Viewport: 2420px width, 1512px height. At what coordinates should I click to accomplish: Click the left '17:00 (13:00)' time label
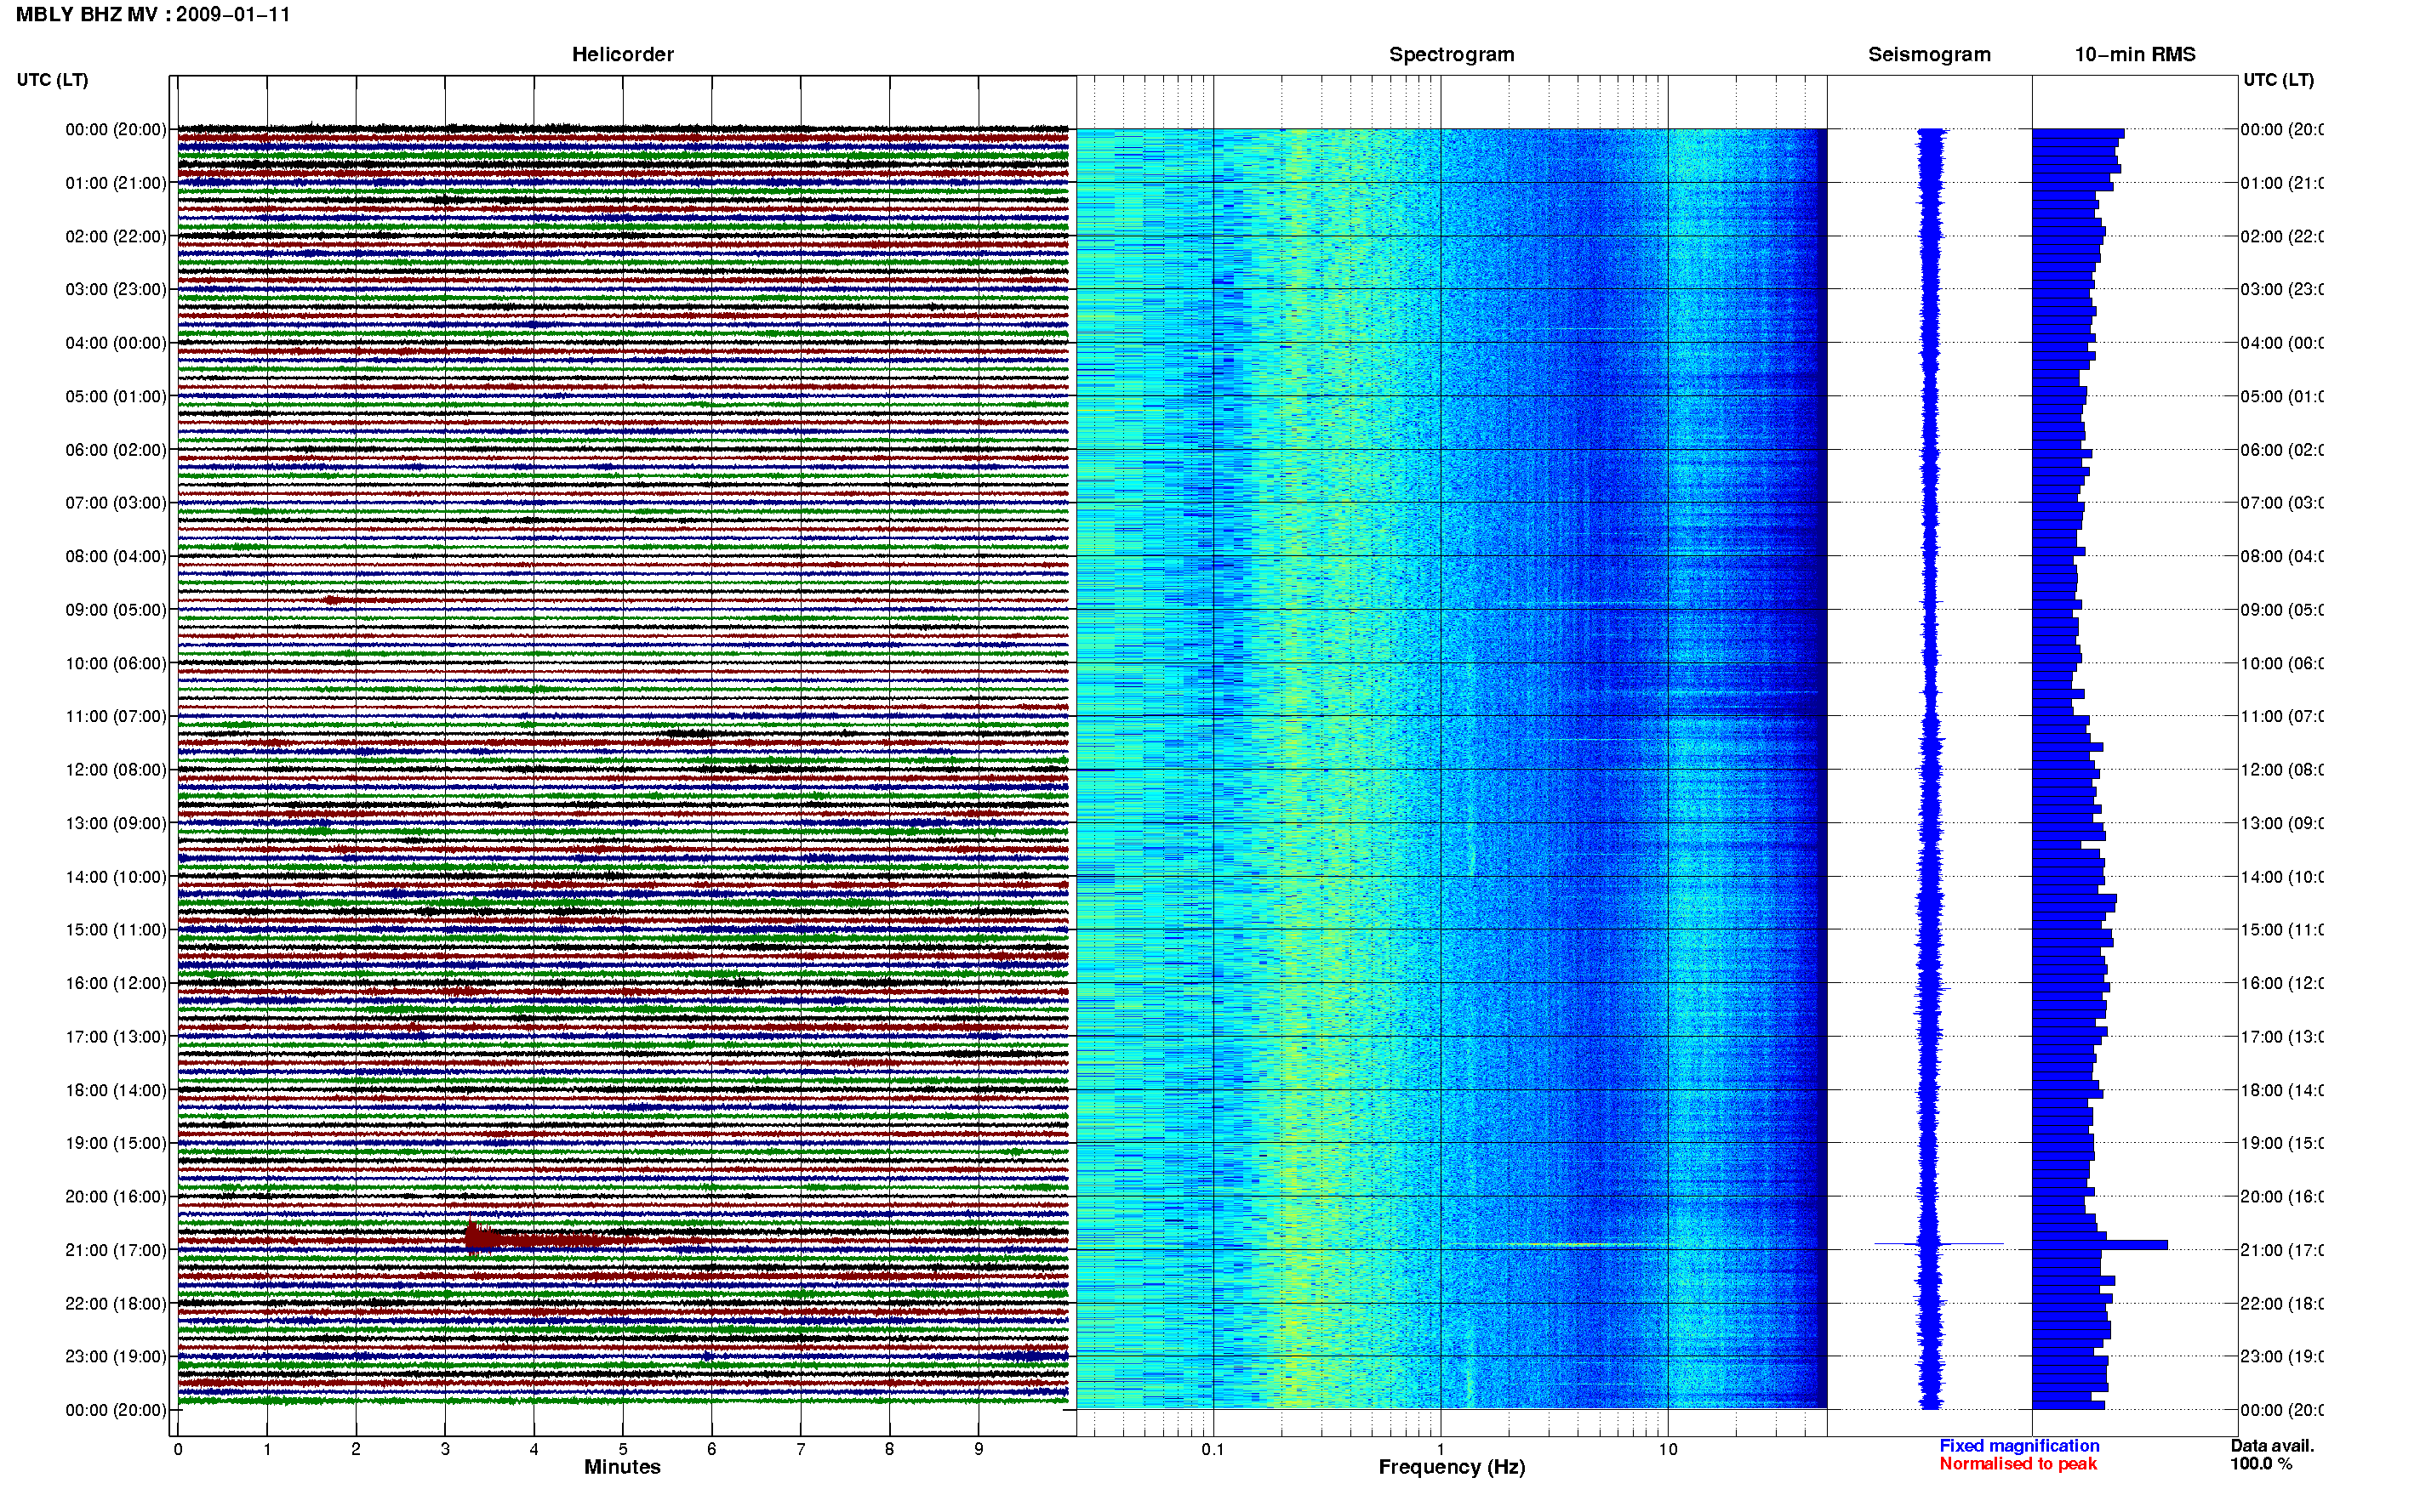tap(116, 1036)
